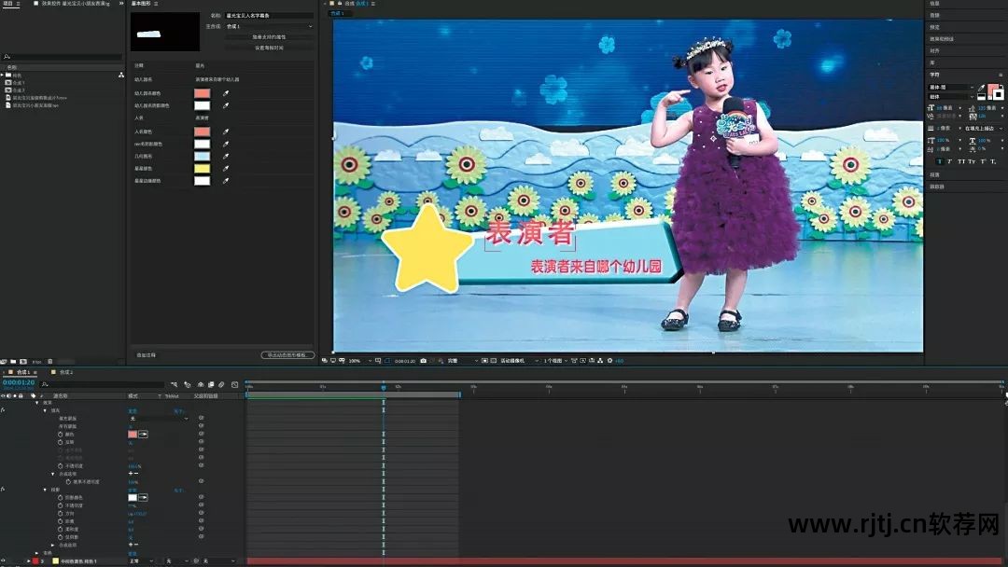Select the eyedropper beside 人名颜色
The height and width of the screenshot is (567, 1008).
[x=225, y=133]
